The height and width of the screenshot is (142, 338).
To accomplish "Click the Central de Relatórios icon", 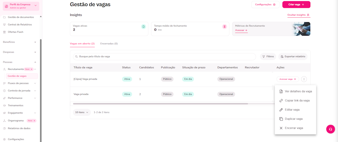I will click(x=4, y=24).
